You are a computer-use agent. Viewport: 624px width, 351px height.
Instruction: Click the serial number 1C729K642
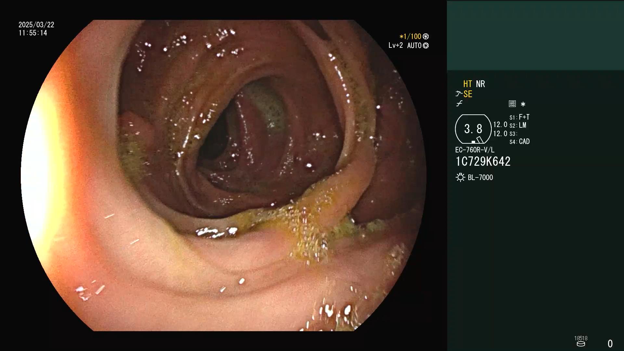point(483,162)
